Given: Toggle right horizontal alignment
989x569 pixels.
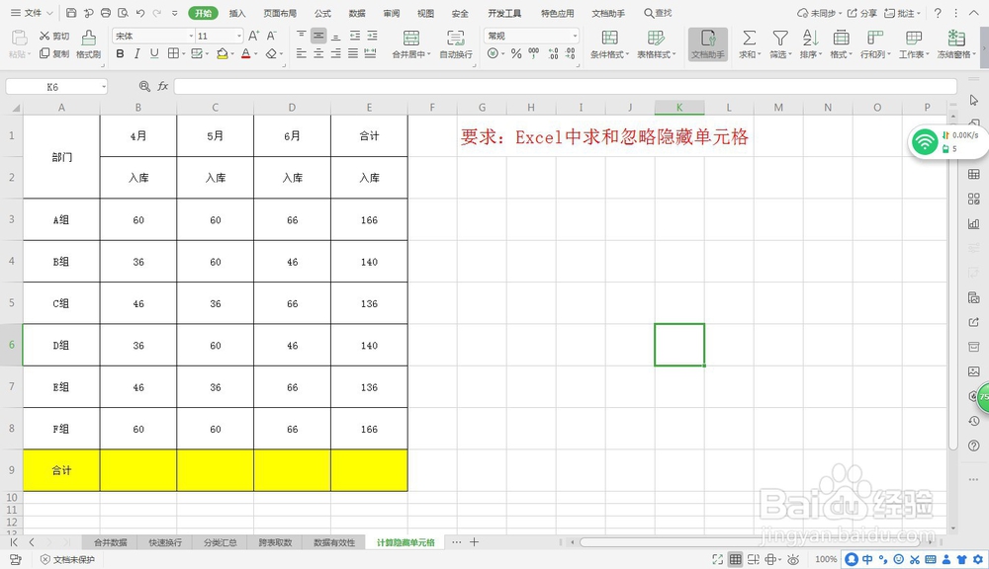Looking at the screenshot, I should pyautogui.click(x=335, y=53).
